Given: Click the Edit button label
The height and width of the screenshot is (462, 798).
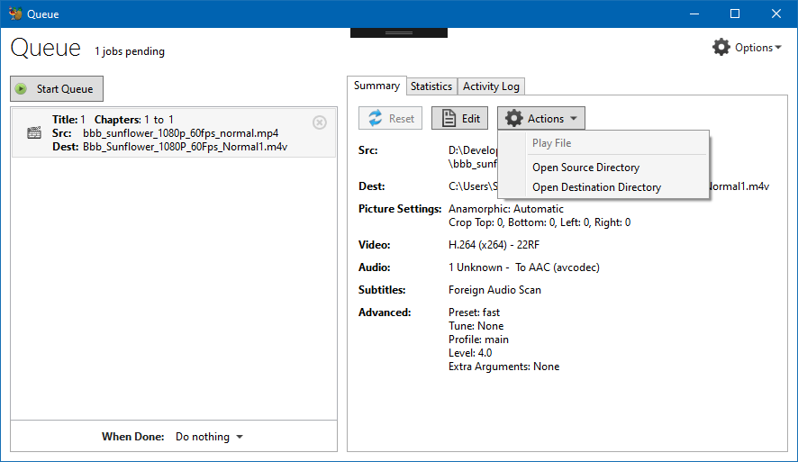Looking at the screenshot, I should [x=471, y=119].
